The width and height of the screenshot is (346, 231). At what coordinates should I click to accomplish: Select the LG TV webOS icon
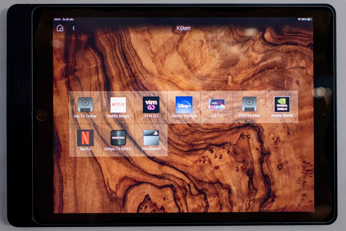pyautogui.click(x=217, y=104)
